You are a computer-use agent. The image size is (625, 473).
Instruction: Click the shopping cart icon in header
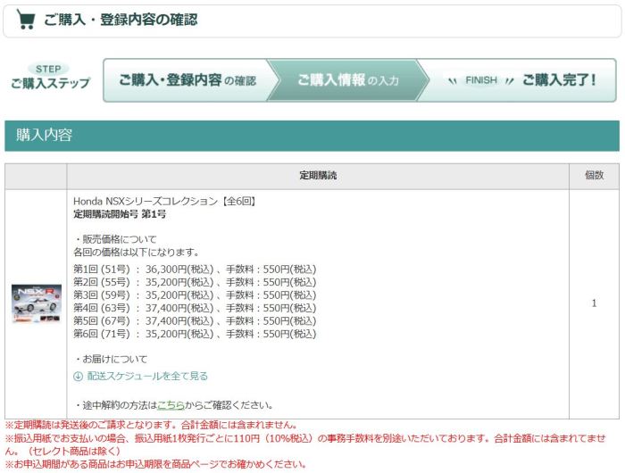[x=26, y=19]
